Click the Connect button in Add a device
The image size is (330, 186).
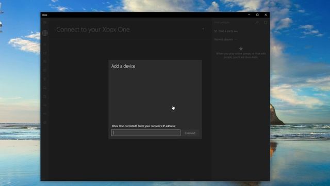coord(190,133)
